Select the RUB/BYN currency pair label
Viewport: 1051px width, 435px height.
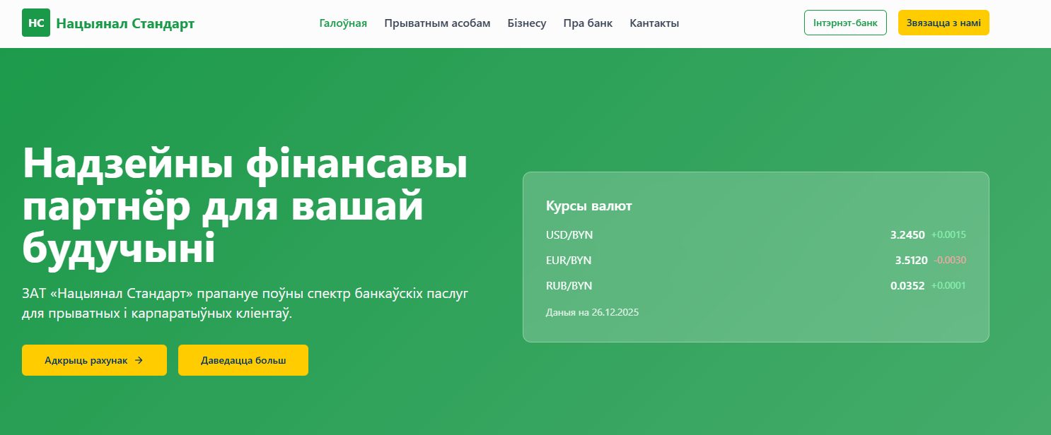click(569, 285)
